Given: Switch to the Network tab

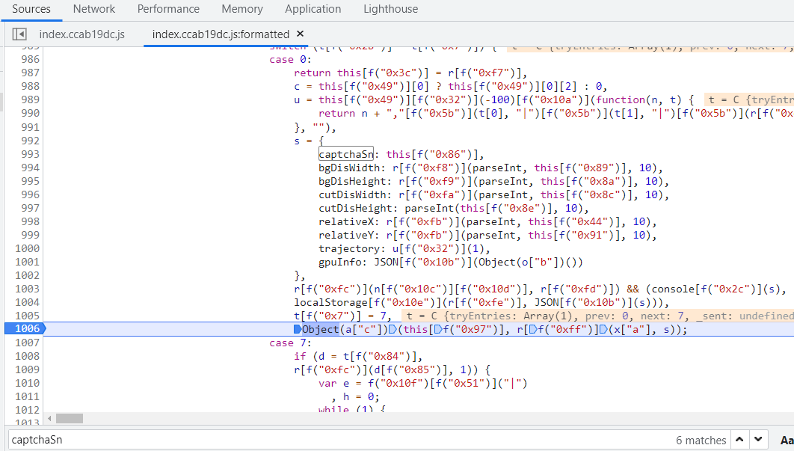Looking at the screenshot, I should pyautogui.click(x=93, y=9).
